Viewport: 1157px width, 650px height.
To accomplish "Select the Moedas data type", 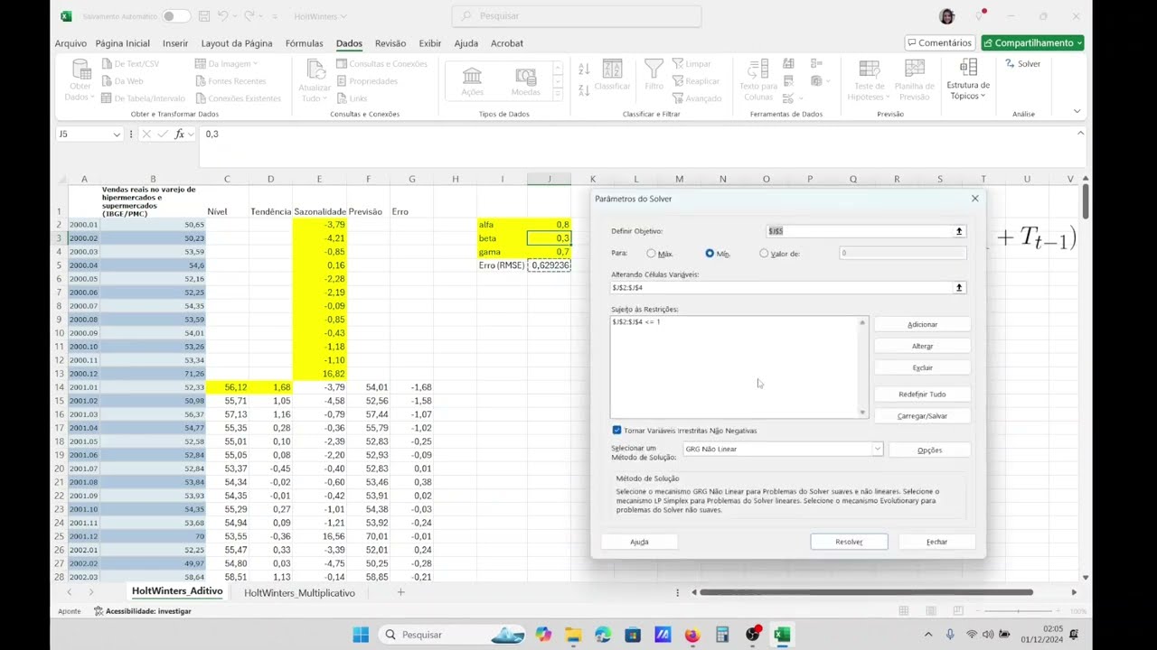I will pyautogui.click(x=526, y=80).
